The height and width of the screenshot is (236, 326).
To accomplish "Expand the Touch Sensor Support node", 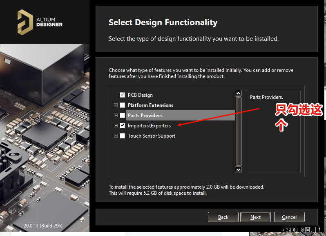I will click(x=116, y=136).
